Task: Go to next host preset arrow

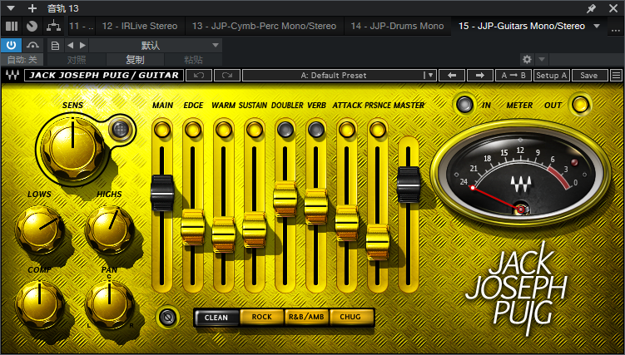Action: pyautogui.click(x=82, y=46)
